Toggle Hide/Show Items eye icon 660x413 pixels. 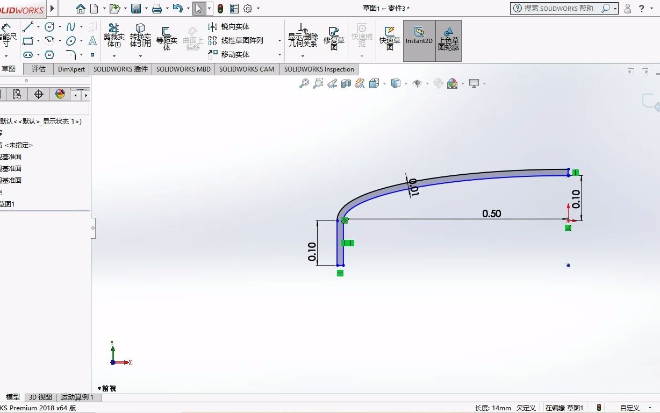click(417, 83)
